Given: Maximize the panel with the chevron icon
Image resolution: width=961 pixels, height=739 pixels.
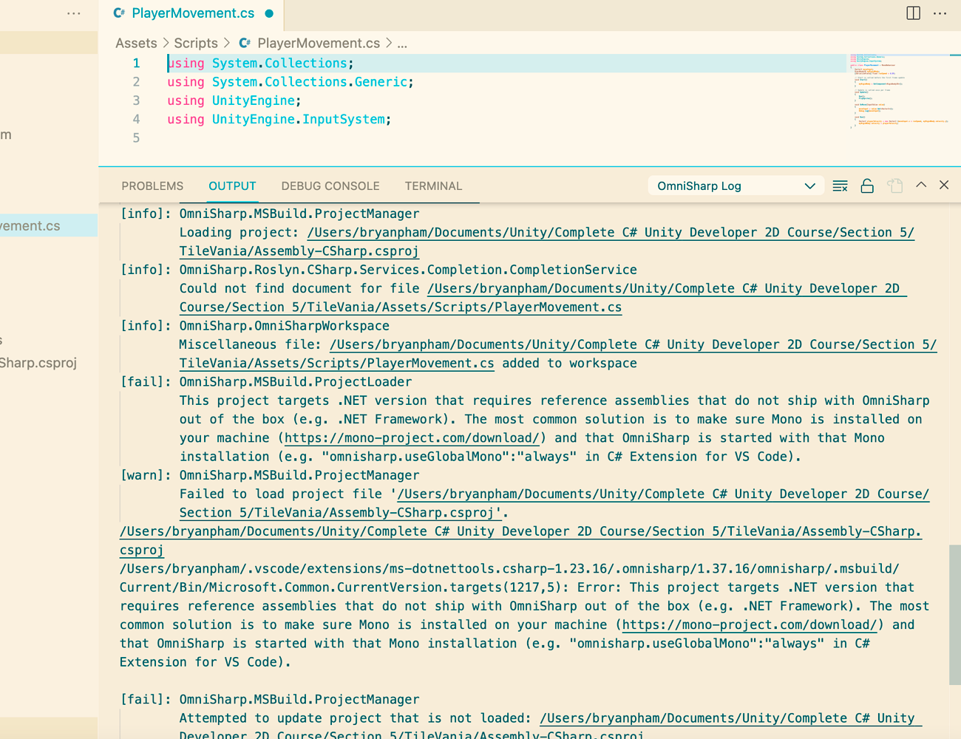Looking at the screenshot, I should (921, 185).
